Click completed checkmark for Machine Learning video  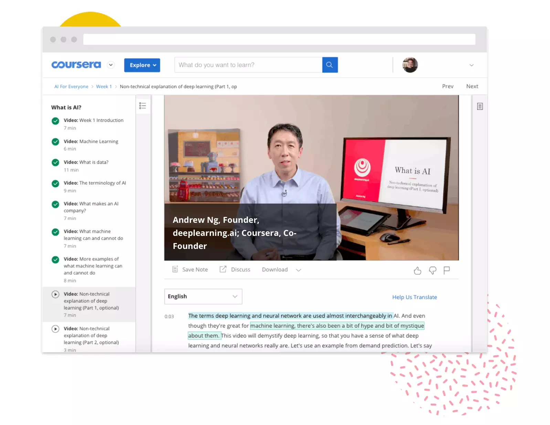pos(55,142)
